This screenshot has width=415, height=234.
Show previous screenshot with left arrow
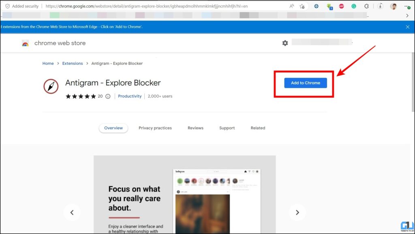pos(72,212)
